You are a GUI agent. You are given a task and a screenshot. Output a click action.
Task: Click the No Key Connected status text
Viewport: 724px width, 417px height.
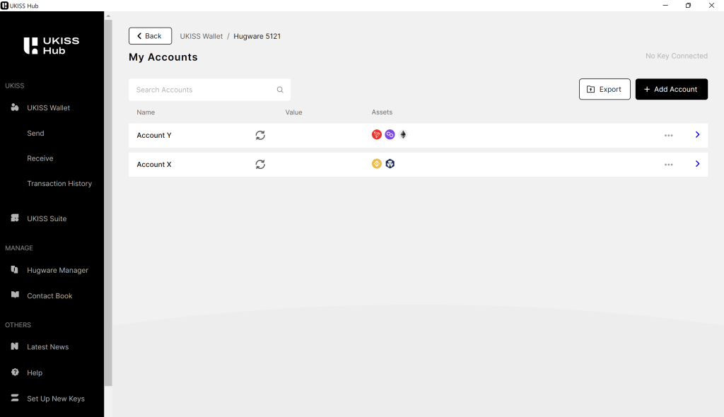point(677,56)
